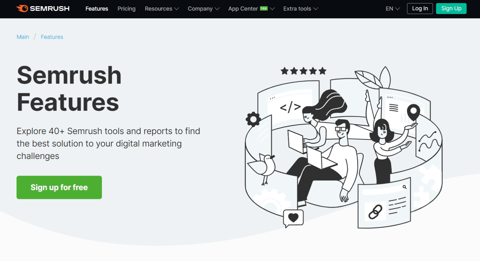
Task: Expand the Company dropdown
Action: (203, 9)
